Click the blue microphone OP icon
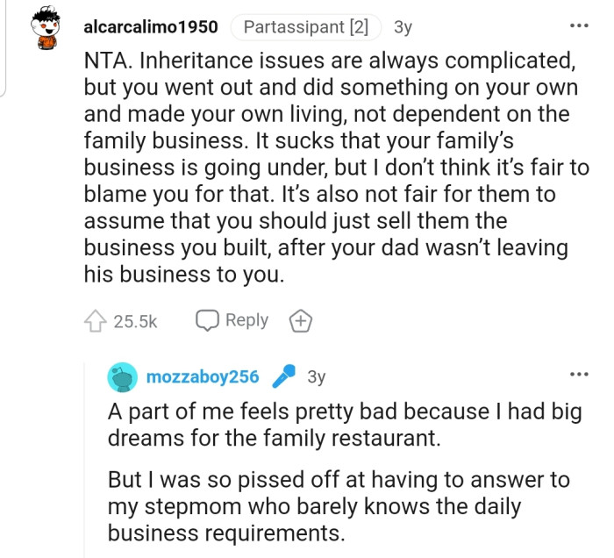This screenshot has width=614, height=558. tap(282, 377)
